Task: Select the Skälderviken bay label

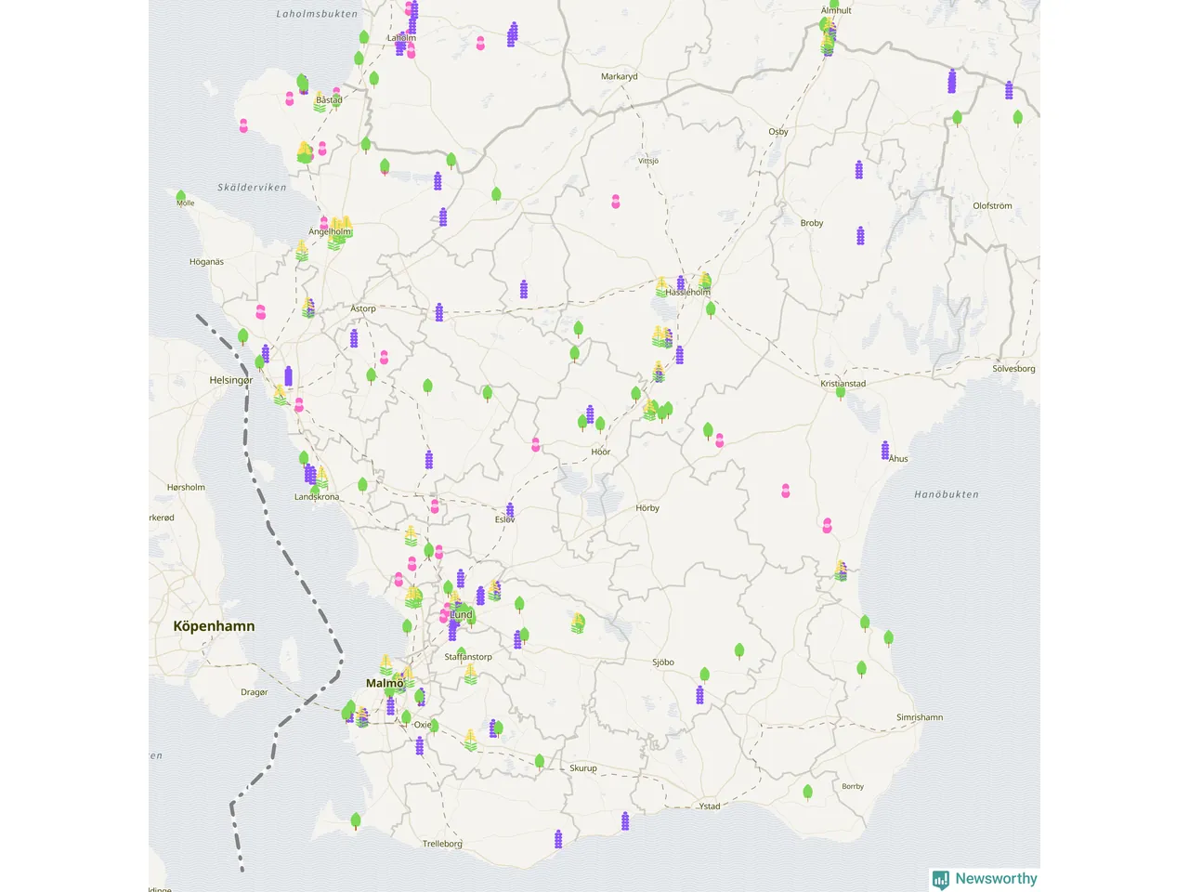Action: pos(253,188)
